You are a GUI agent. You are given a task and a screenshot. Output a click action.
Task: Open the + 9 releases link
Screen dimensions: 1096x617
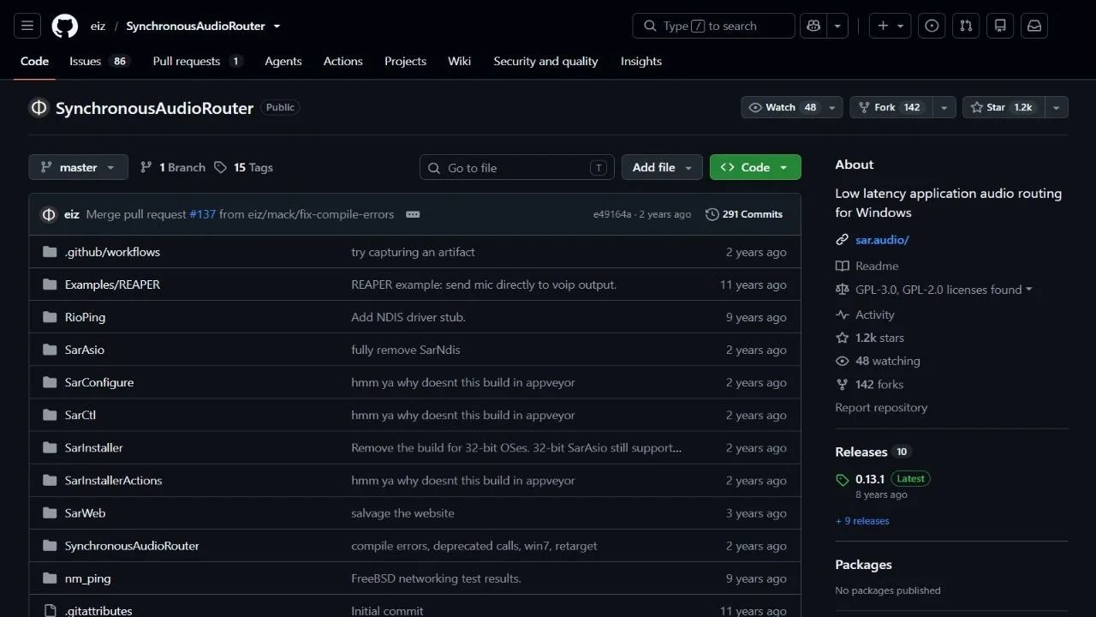point(862,521)
